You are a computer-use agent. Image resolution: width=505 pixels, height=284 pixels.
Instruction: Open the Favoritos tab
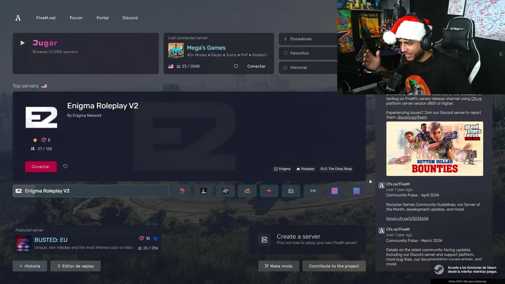308,53
